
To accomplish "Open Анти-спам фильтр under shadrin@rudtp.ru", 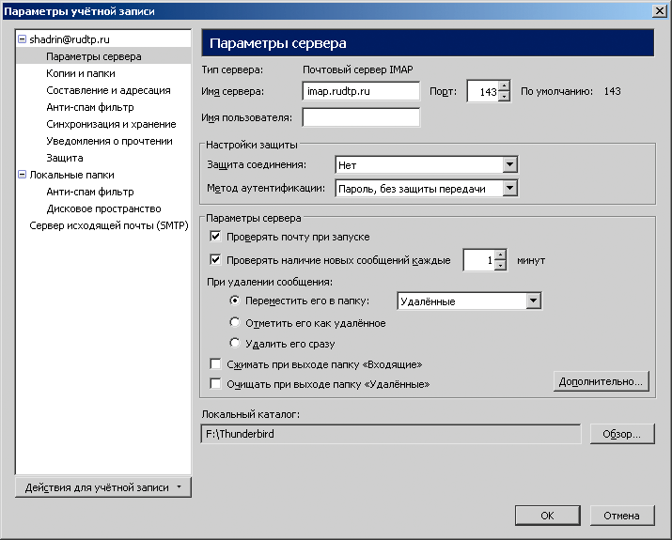I will [90, 107].
